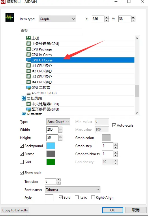Click the graph waveform icon at top left

point(10,17)
